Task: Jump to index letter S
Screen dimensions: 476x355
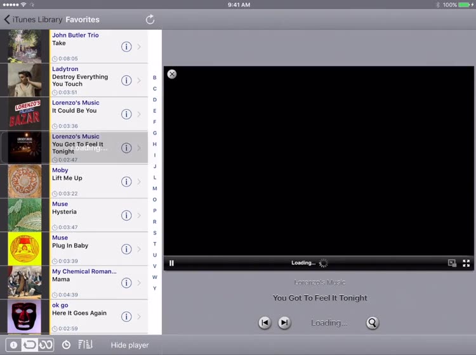Action: pos(155,233)
